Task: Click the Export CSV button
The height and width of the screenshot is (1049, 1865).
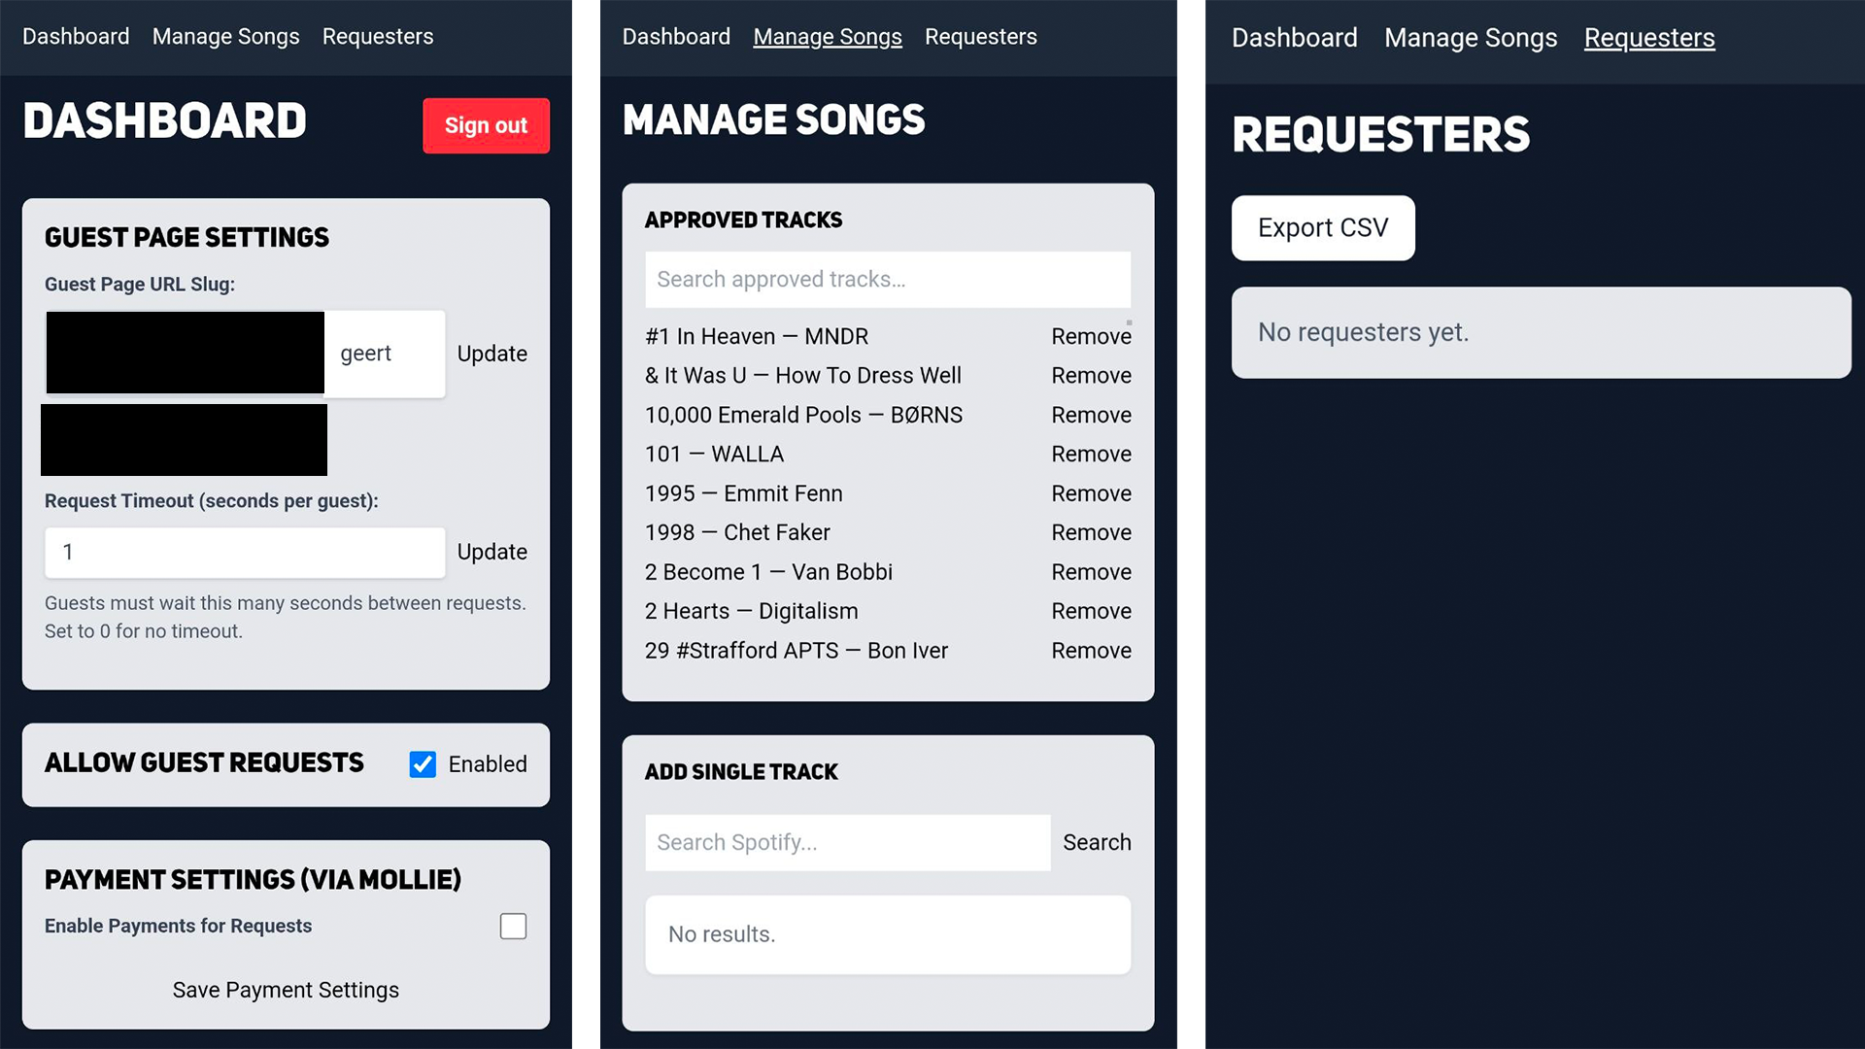Action: coord(1322,228)
